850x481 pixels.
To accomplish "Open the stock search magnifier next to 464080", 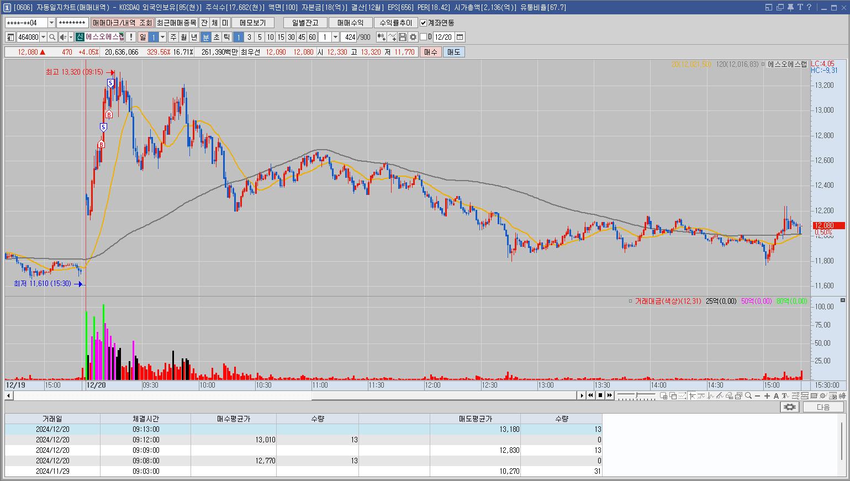I will pyautogui.click(x=52, y=37).
